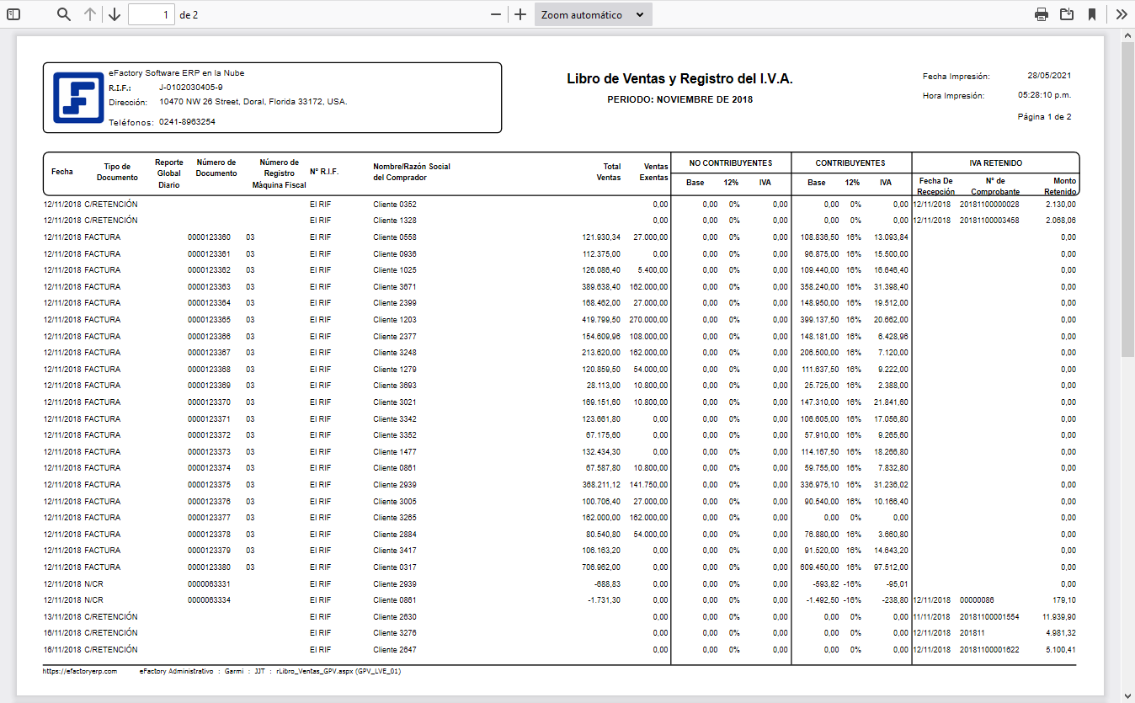
Task: Zoom in using the plus icon
Action: tap(520, 13)
